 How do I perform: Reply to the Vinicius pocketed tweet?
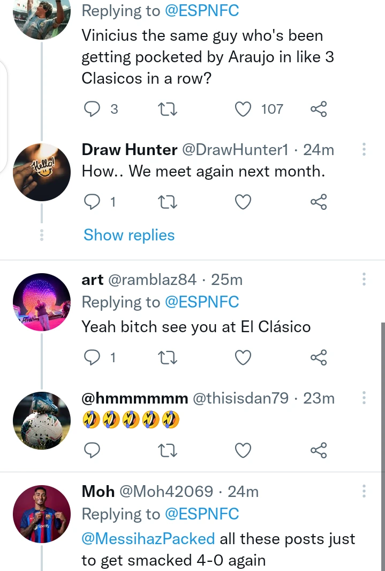coord(93,109)
